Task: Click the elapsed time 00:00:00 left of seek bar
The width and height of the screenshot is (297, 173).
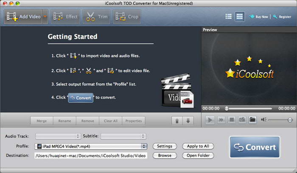Action: (x=211, y=108)
